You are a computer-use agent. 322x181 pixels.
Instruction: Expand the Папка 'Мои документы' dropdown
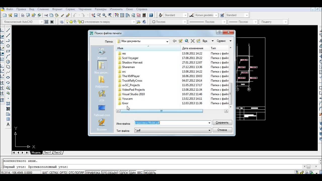click(167, 41)
